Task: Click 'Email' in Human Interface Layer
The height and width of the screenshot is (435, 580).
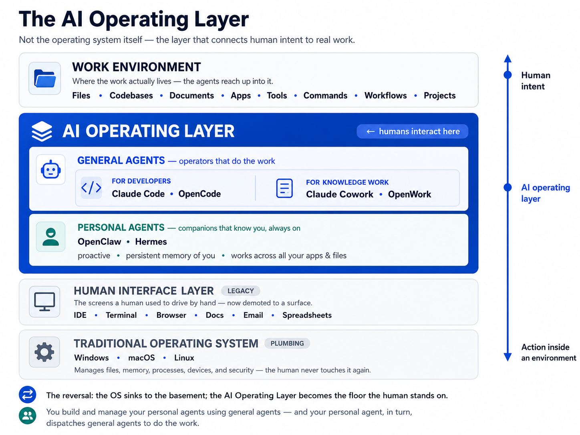Action: click(253, 315)
